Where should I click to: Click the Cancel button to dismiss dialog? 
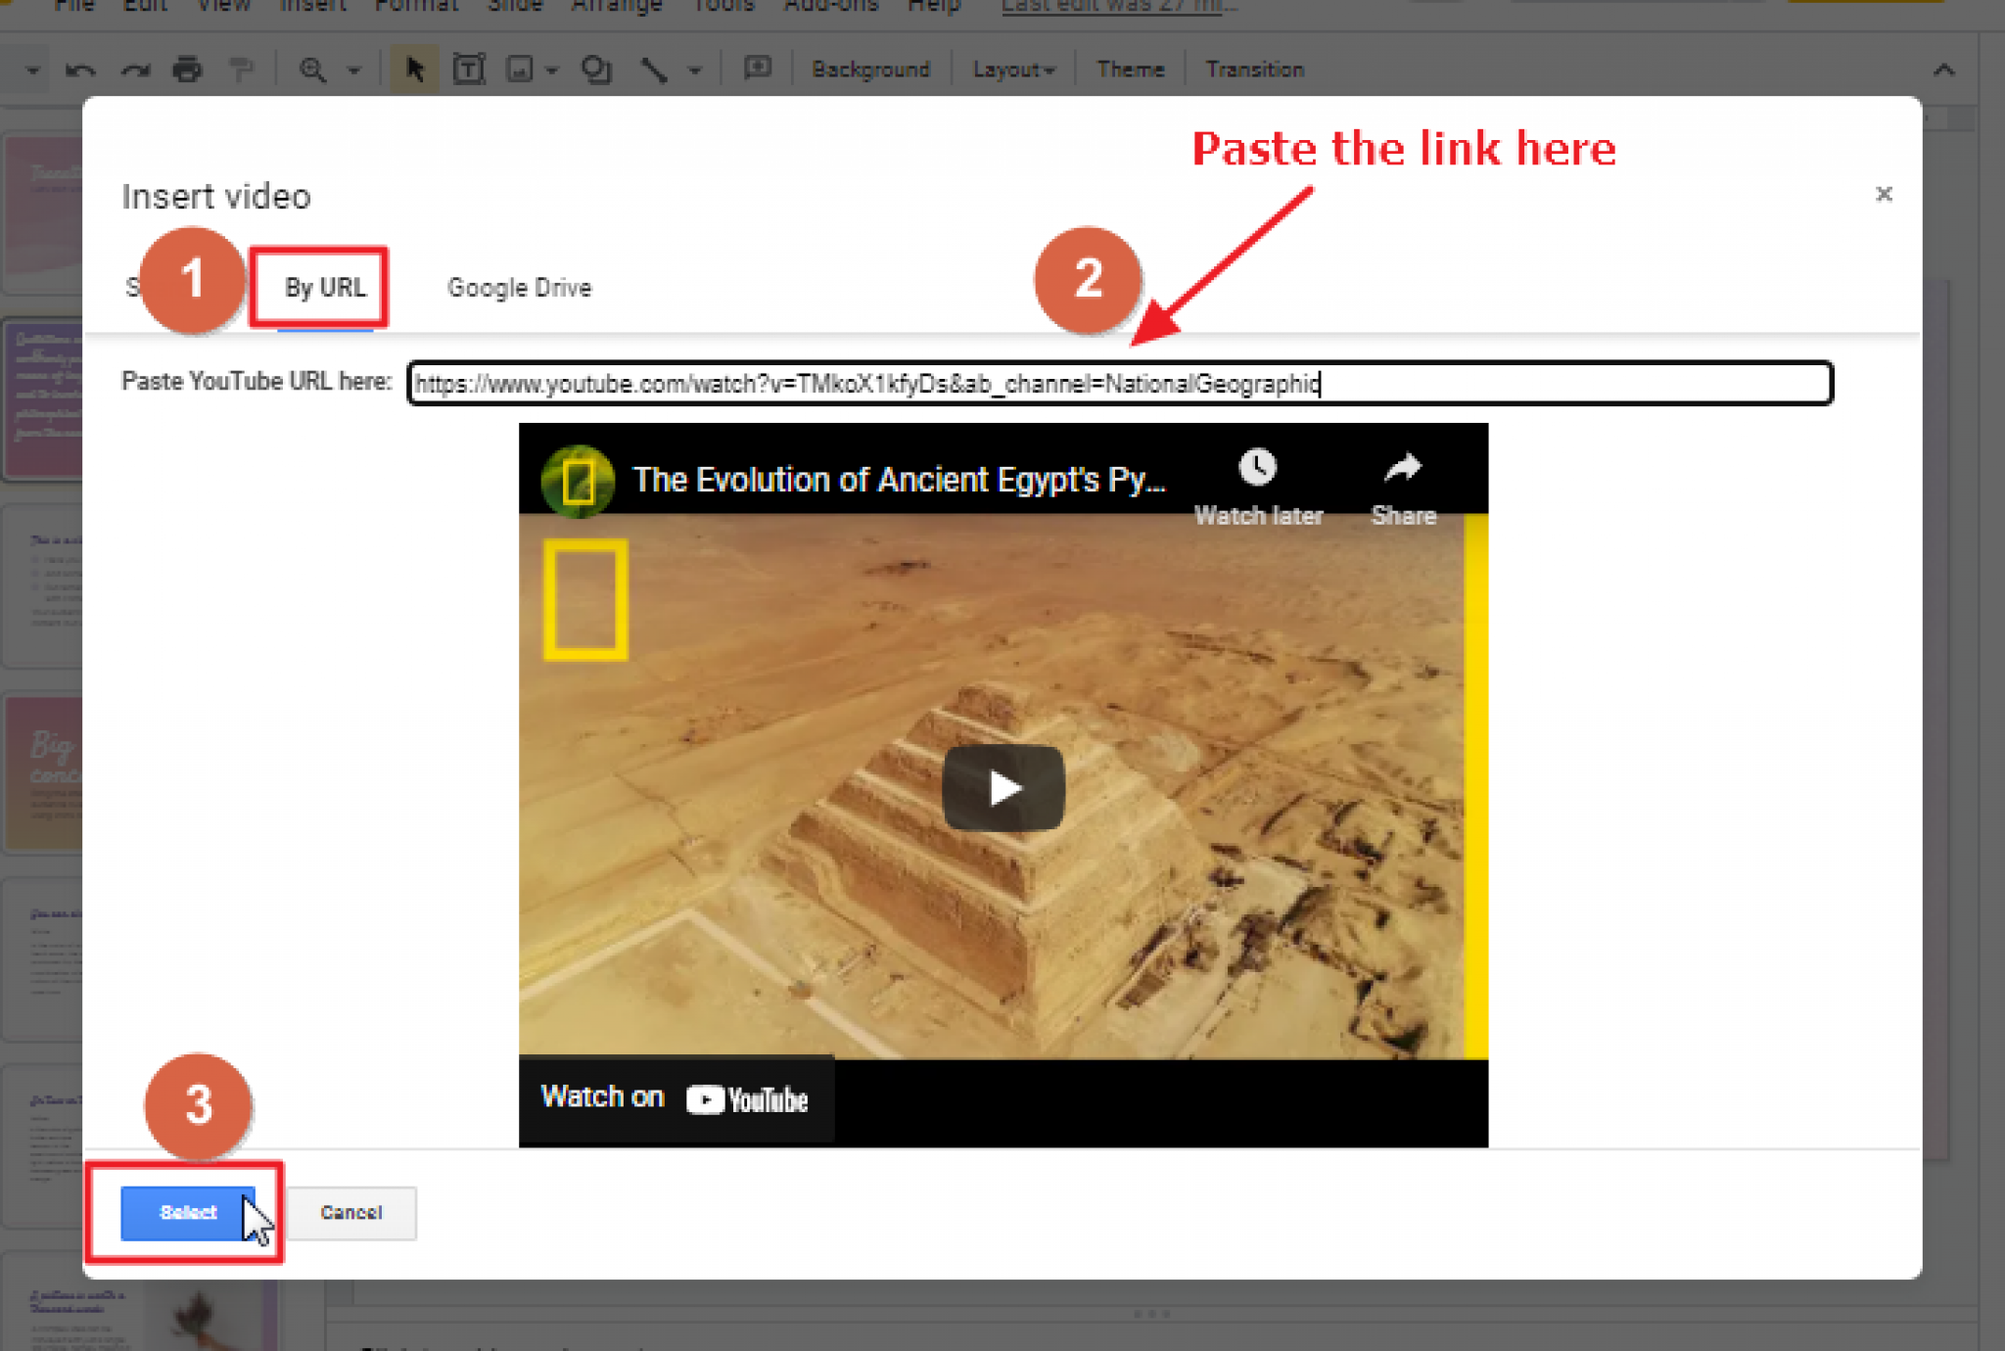point(351,1211)
